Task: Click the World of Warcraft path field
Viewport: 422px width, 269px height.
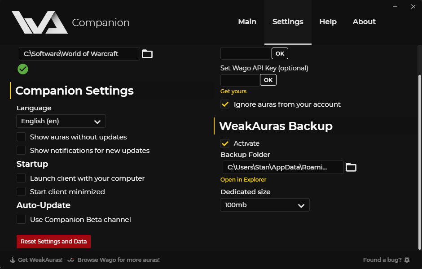Action: [x=79, y=54]
